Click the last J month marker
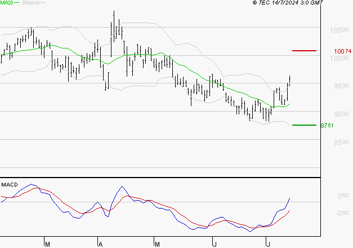 268,244
